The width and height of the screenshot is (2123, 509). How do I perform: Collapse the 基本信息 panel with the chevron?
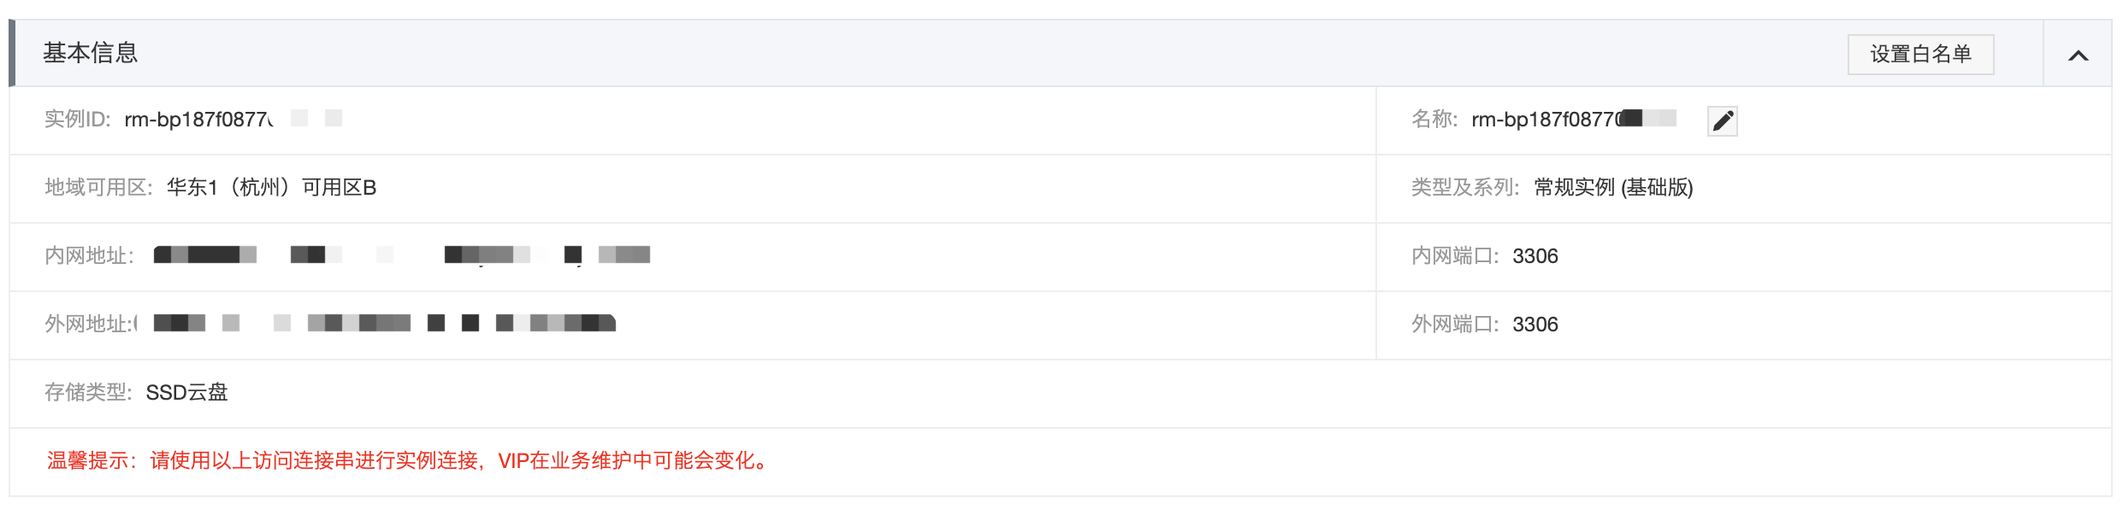coord(2078,56)
